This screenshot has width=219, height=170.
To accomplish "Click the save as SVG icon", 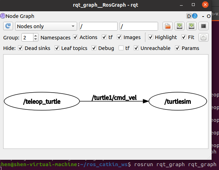I will [x=191, y=26].
